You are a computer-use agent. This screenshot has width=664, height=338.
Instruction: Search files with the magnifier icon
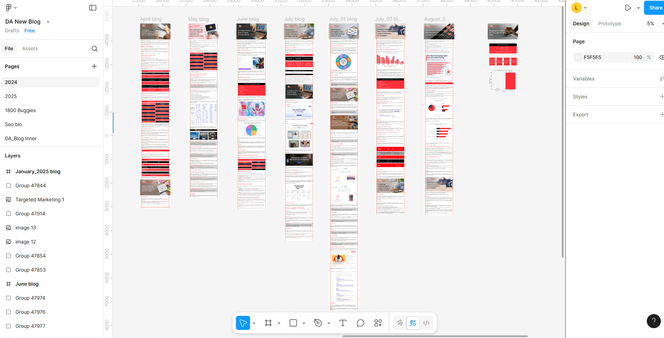[94, 49]
